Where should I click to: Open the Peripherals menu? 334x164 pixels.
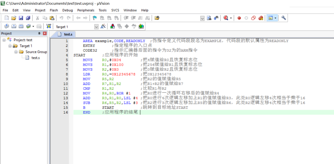point(86,10)
